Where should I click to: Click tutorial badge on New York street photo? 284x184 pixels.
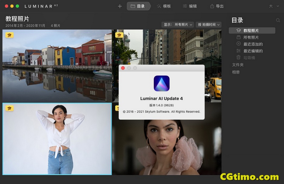119,35
